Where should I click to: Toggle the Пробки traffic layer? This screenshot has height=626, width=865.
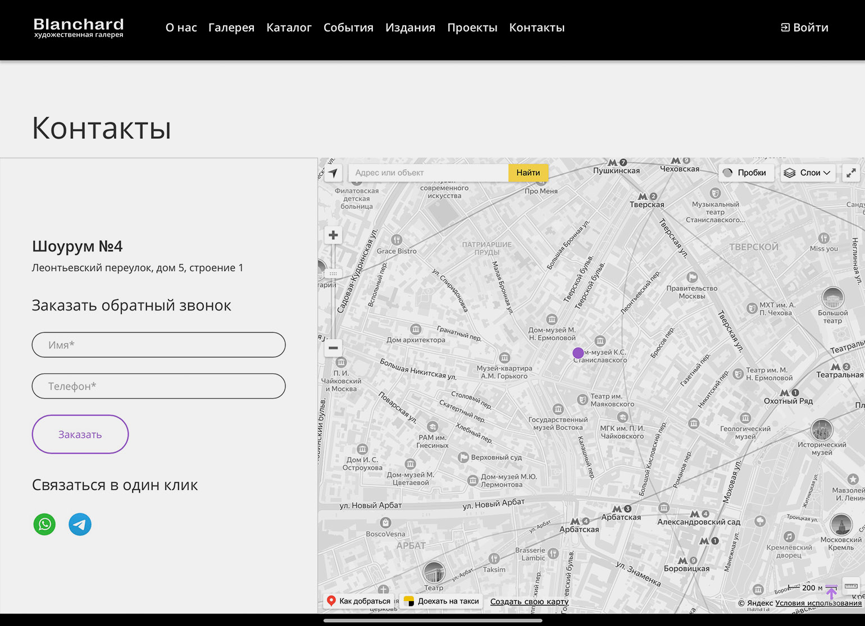coord(745,173)
